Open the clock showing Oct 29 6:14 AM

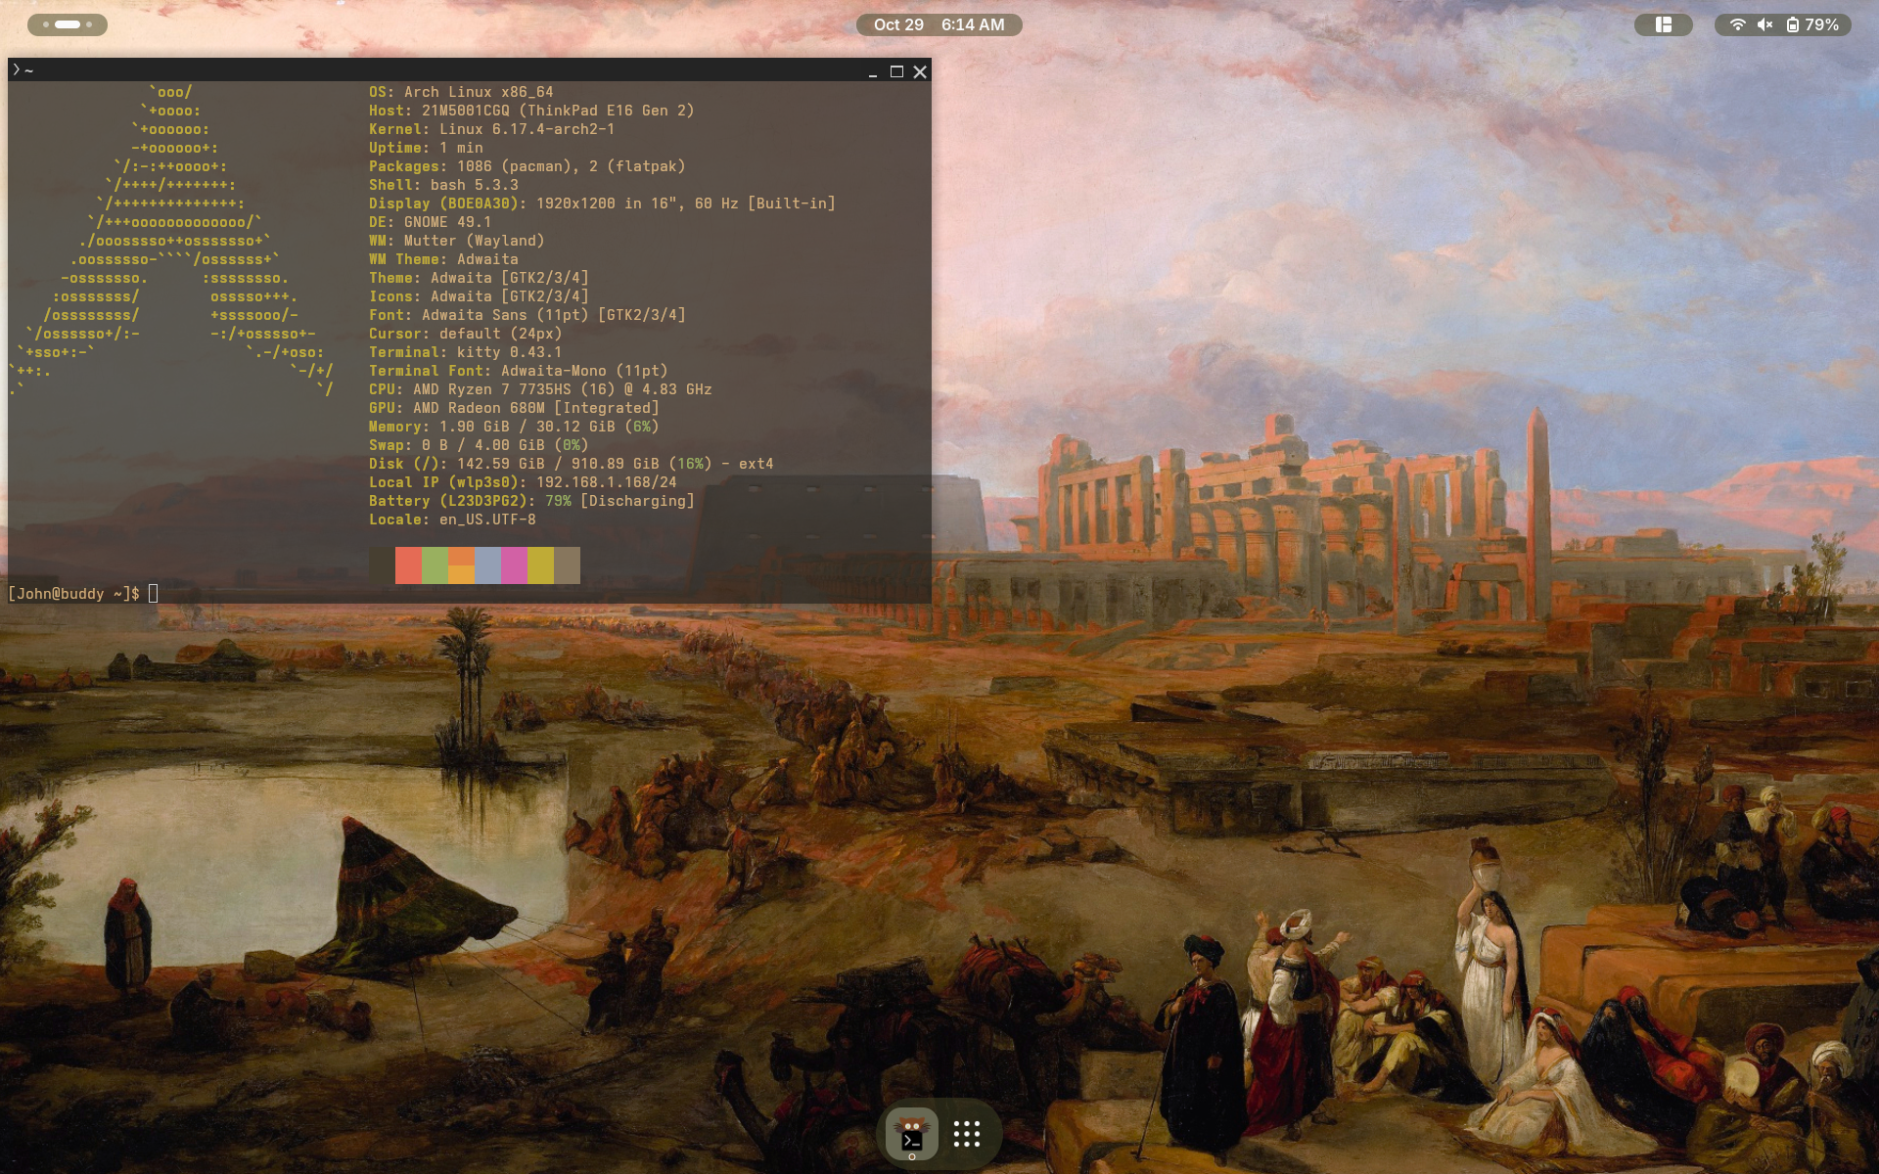(939, 24)
